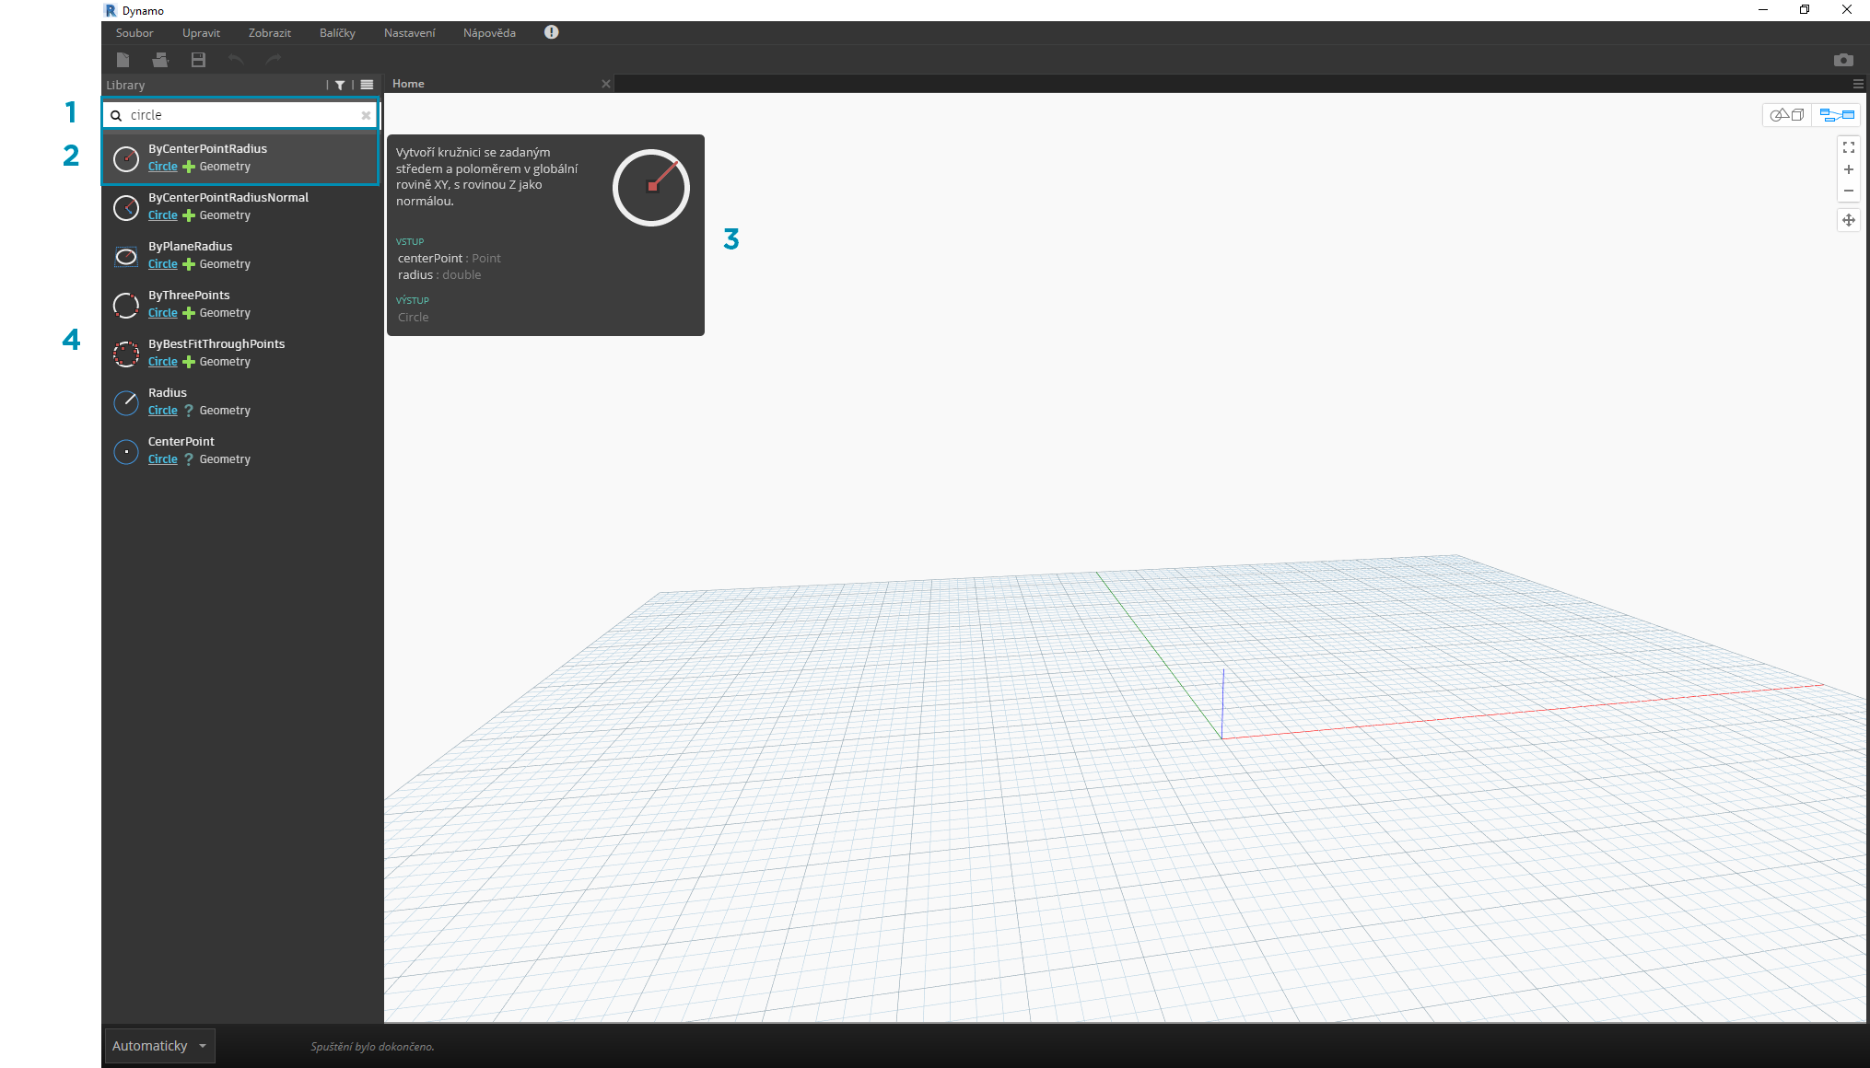1870x1068 pixels.
Task: Click the Open file toolbar icon
Action: tap(160, 60)
